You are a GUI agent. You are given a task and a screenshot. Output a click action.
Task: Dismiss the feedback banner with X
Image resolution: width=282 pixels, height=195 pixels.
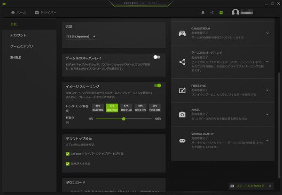point(270,186)
